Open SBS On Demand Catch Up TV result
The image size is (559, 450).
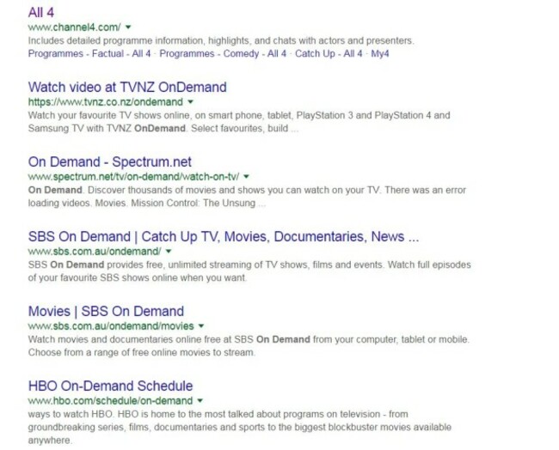tap(224, 237)
